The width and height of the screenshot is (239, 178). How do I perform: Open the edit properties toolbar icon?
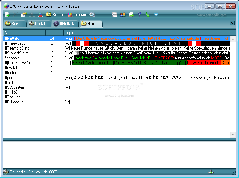tap(23, 15)
